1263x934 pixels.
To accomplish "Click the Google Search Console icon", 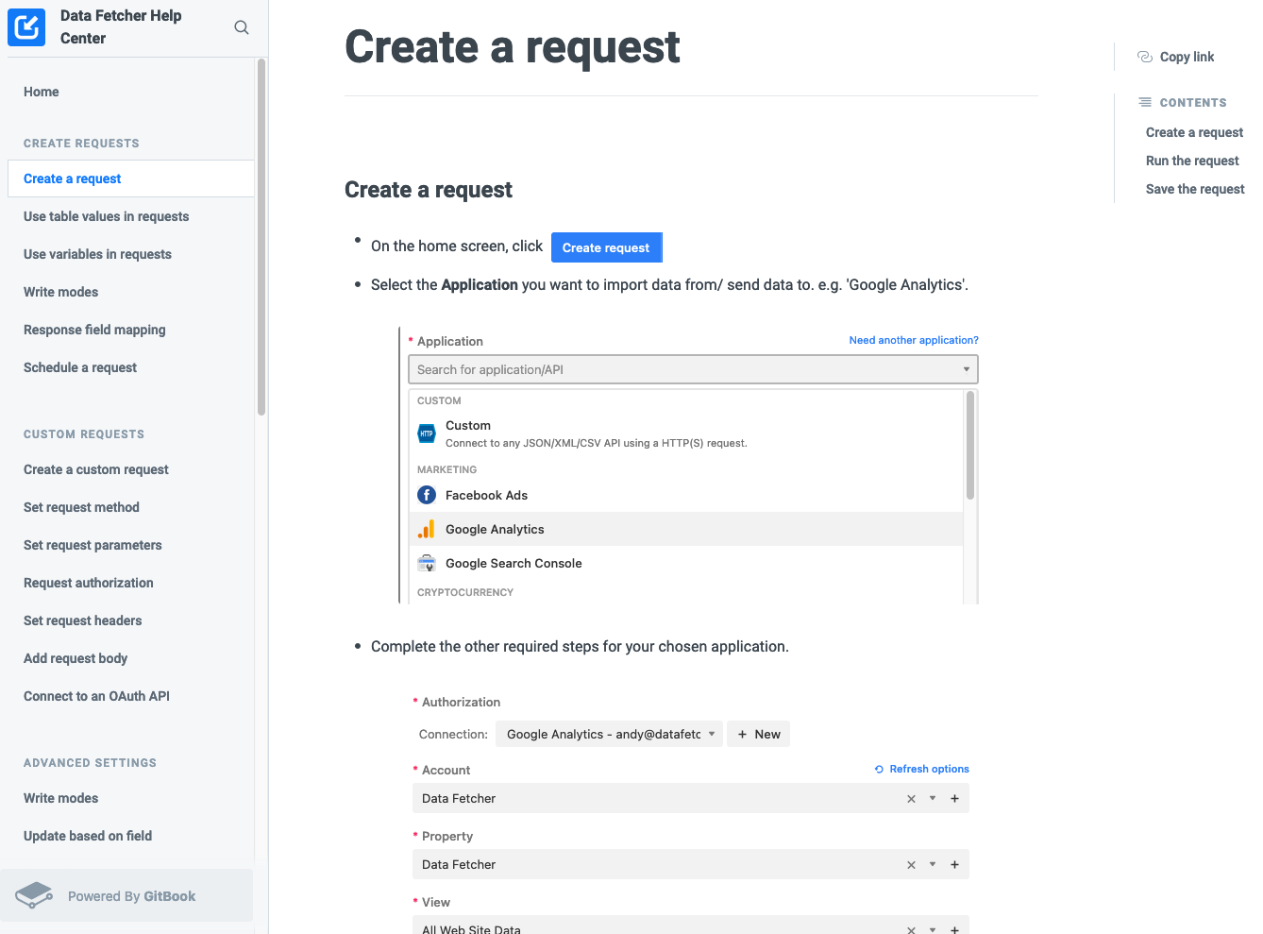I will [x=427, y=563].
